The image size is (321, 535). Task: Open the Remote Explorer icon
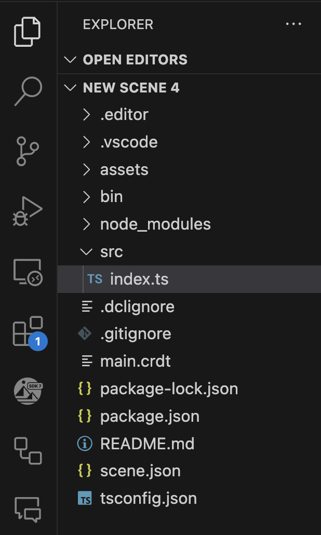pos(28,272)
